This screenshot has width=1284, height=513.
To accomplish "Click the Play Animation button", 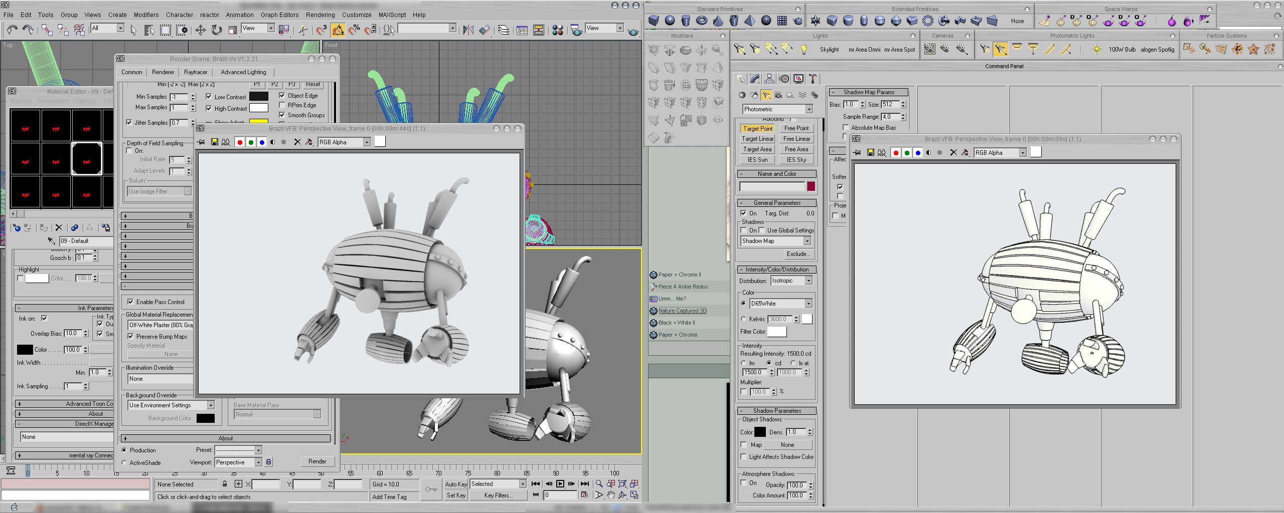I will pos(560,483).
